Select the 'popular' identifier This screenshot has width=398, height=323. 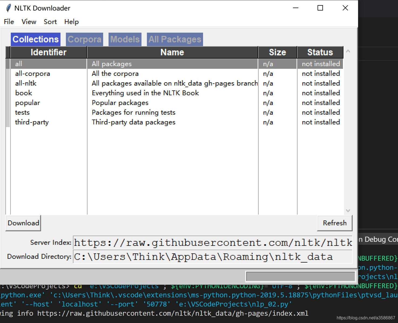[28, 103]
